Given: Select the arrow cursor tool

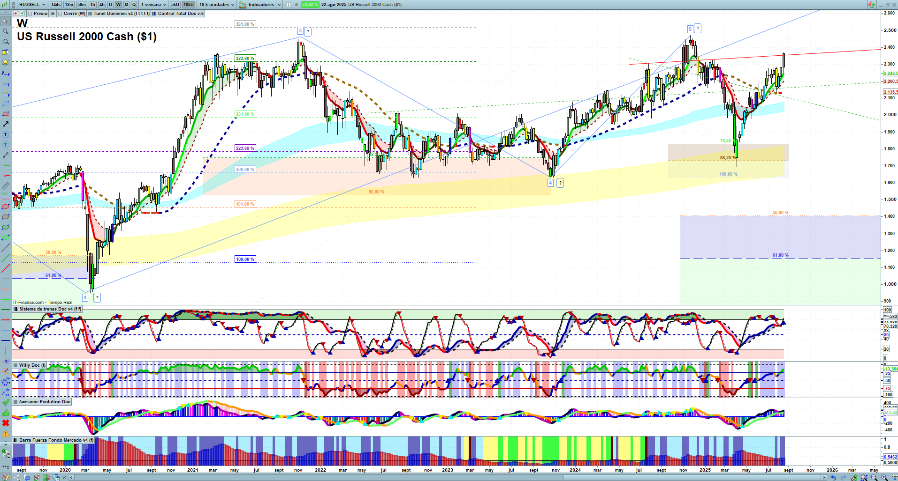Looking at the screenshot, I should [6, 22].
